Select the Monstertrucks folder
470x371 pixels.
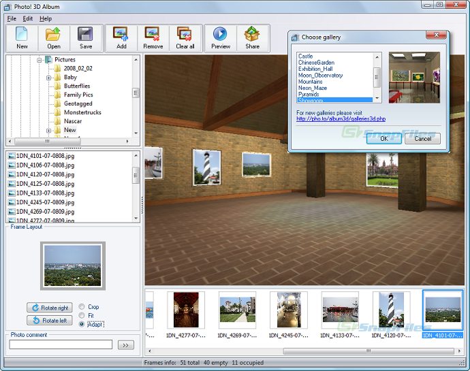pos(82,112)
